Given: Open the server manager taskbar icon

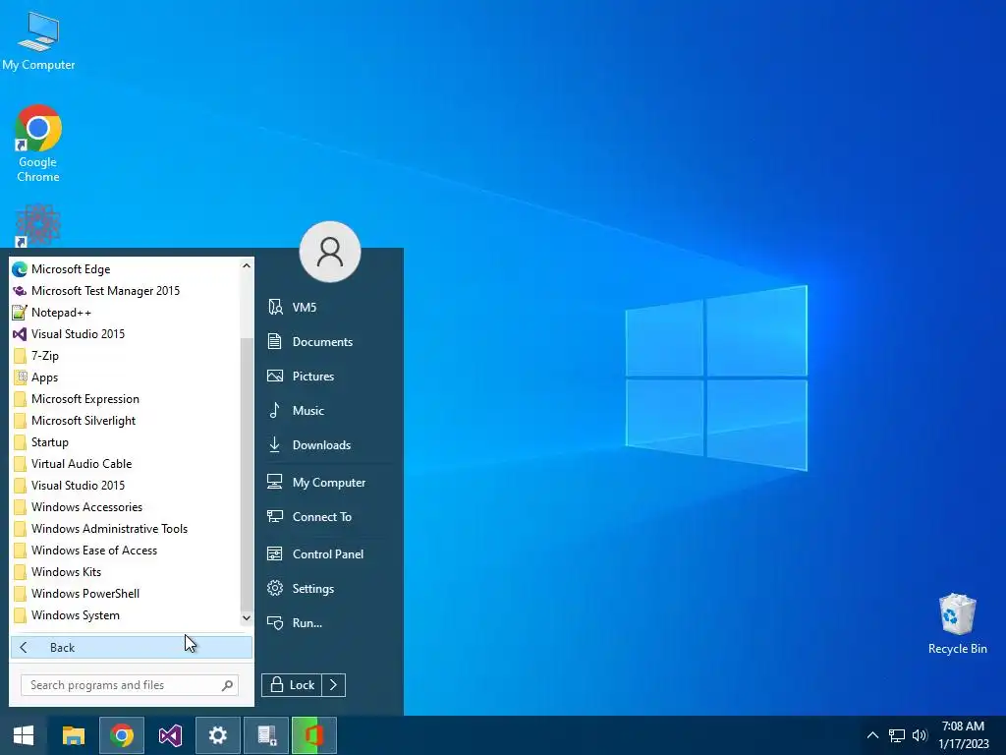Looking at the screenshot, I should pos(266,735).
